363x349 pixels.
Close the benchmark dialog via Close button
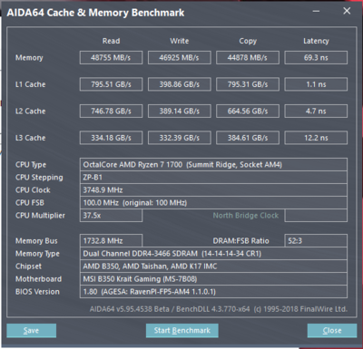coord(332,331)
